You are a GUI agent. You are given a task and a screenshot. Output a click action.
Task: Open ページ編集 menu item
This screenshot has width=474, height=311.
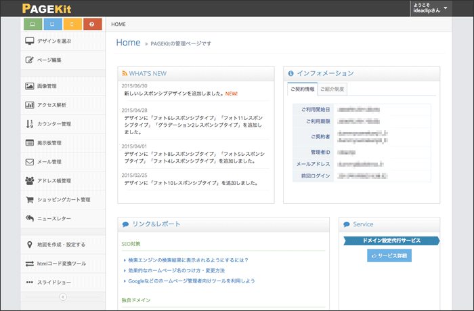coord(63,60)
